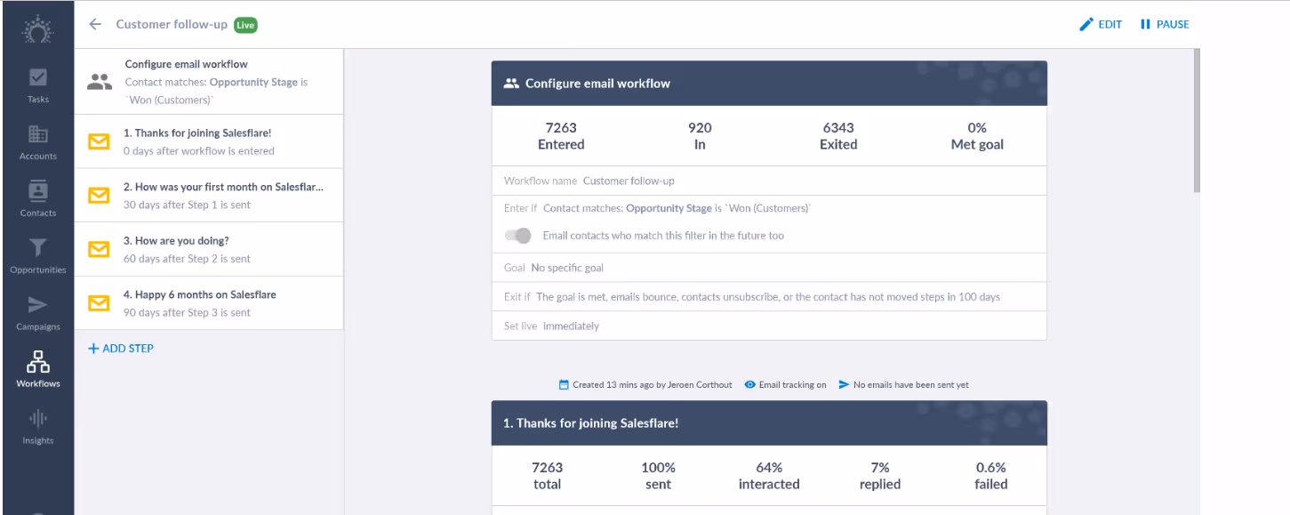Pause the Customer follow-up workflow

click(x=1165, y=24)
